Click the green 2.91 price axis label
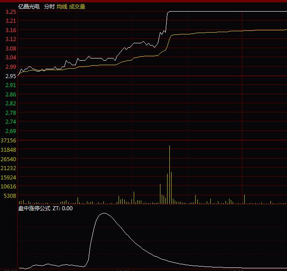 coord(11,85)
